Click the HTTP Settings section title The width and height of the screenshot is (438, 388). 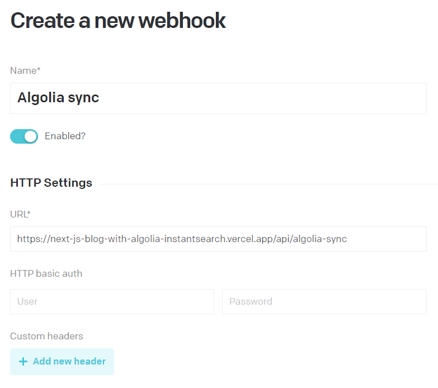tap(51, 182)
